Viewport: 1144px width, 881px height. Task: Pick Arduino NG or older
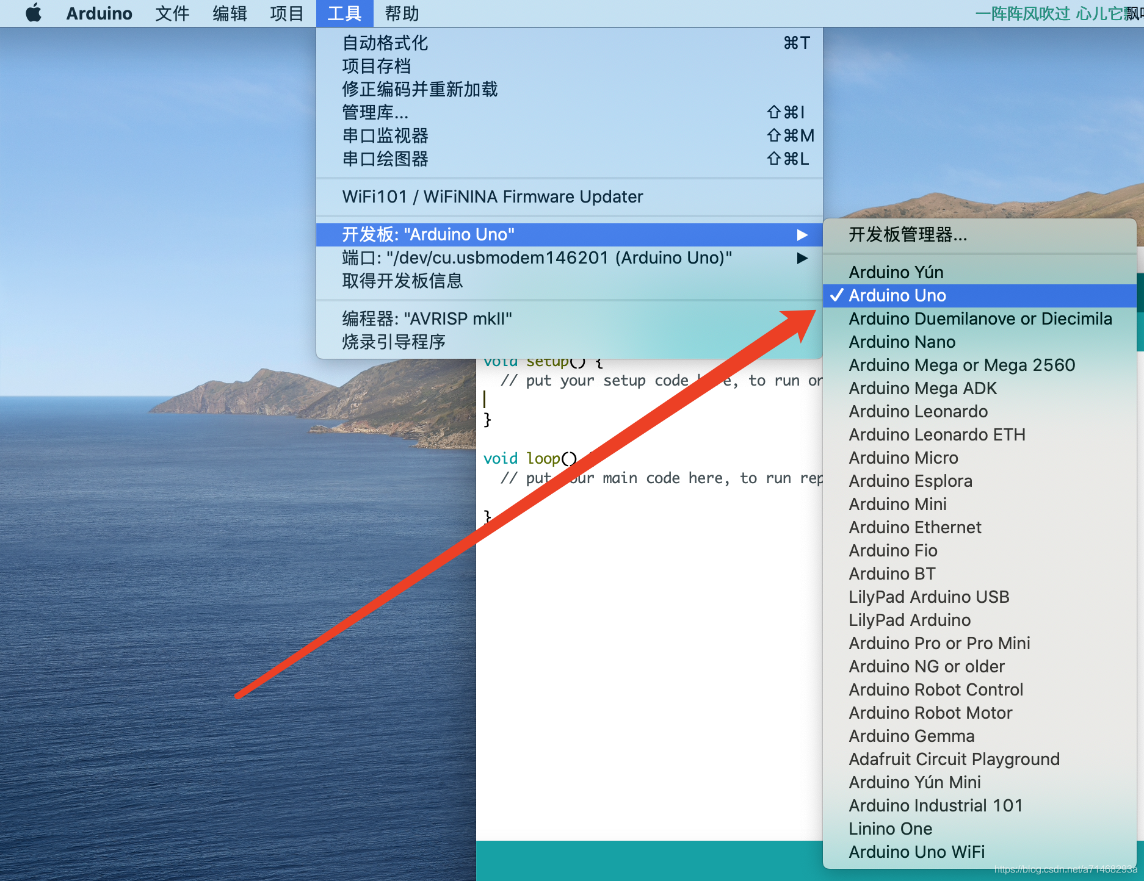pyautogui.click(x=979, y=666)
